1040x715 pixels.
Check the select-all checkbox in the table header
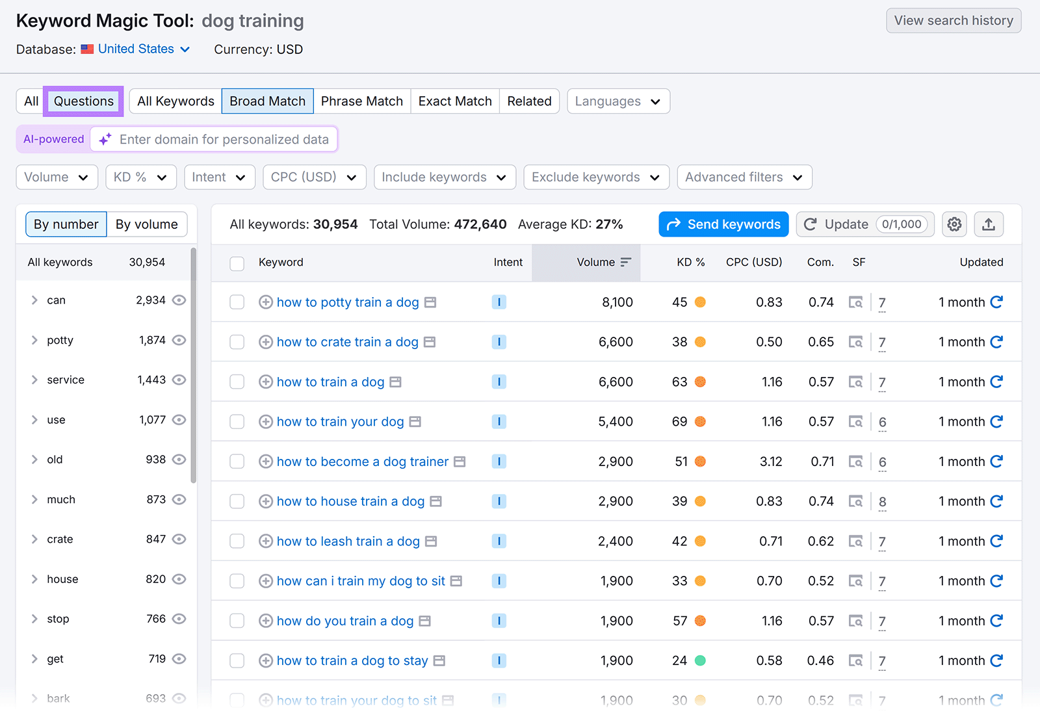coord(237,263)
